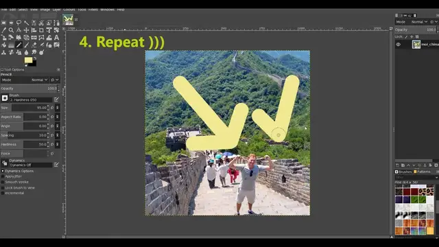Screen dimensions: 439x247
Task: Toggle lock pixels for the layer
Action: [406, 36]
